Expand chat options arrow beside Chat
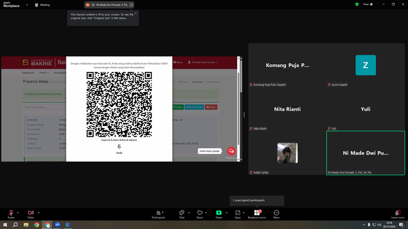The width and height of the screenshot is (408, 229). pos(189,212)
